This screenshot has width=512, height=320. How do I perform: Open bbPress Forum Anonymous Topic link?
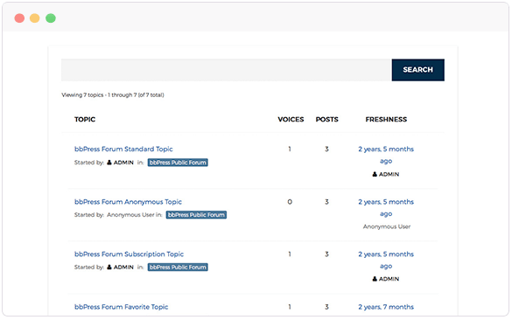[128, 202]
